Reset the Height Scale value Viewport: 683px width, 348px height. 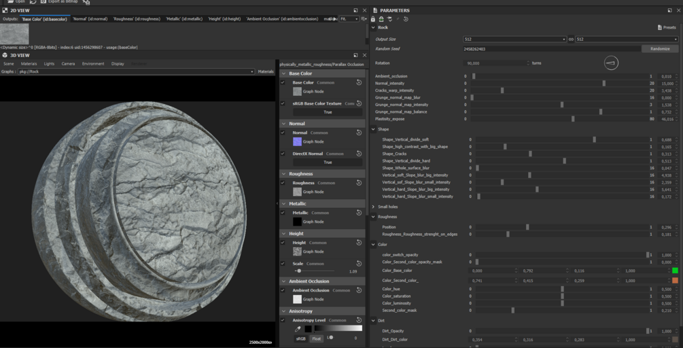[x=359, y=264]
